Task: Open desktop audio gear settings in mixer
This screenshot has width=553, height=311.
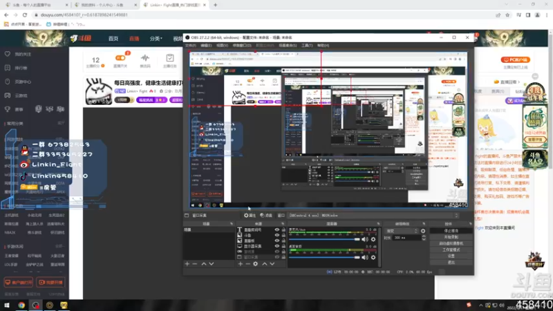Action: [x=373, y=257]
